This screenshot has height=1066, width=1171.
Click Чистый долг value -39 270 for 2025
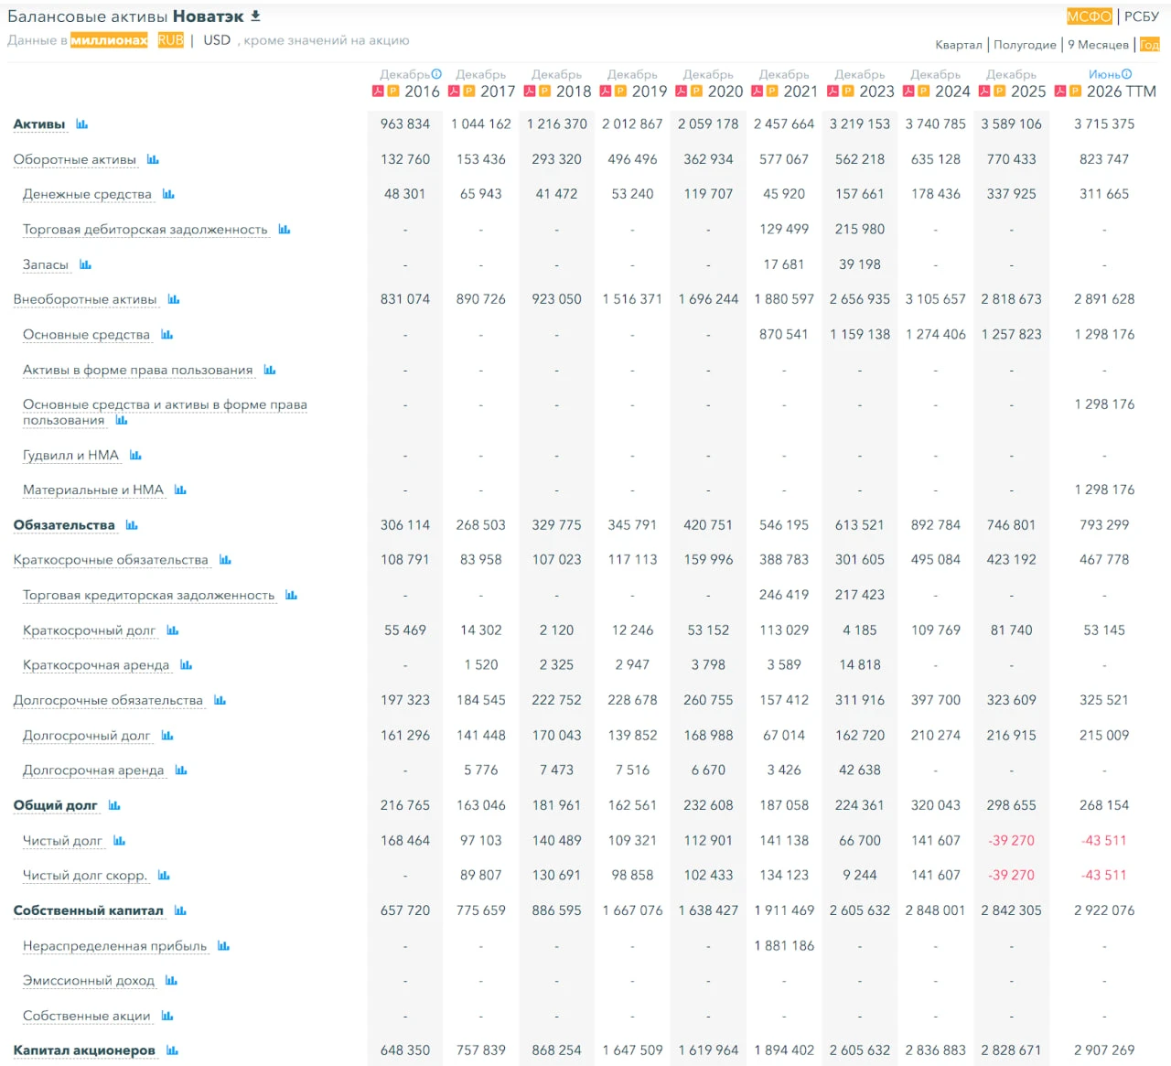click(x=1011, y=841)
